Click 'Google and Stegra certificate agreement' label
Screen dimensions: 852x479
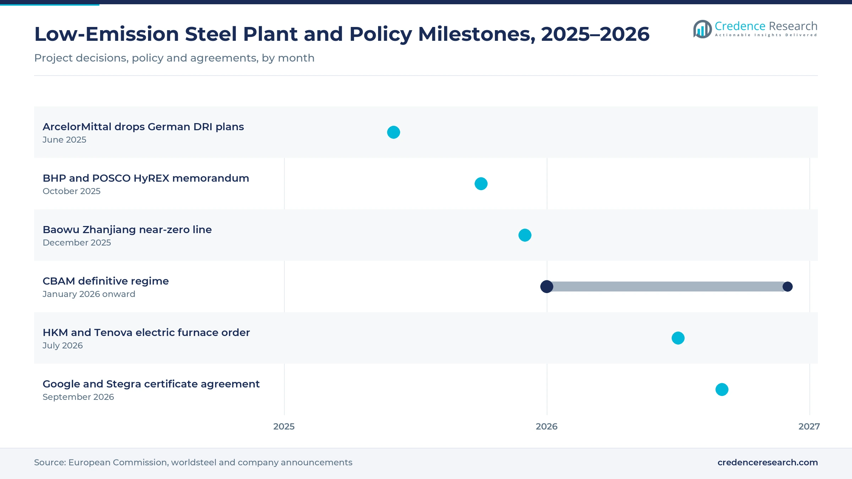(x=151, y=384)
